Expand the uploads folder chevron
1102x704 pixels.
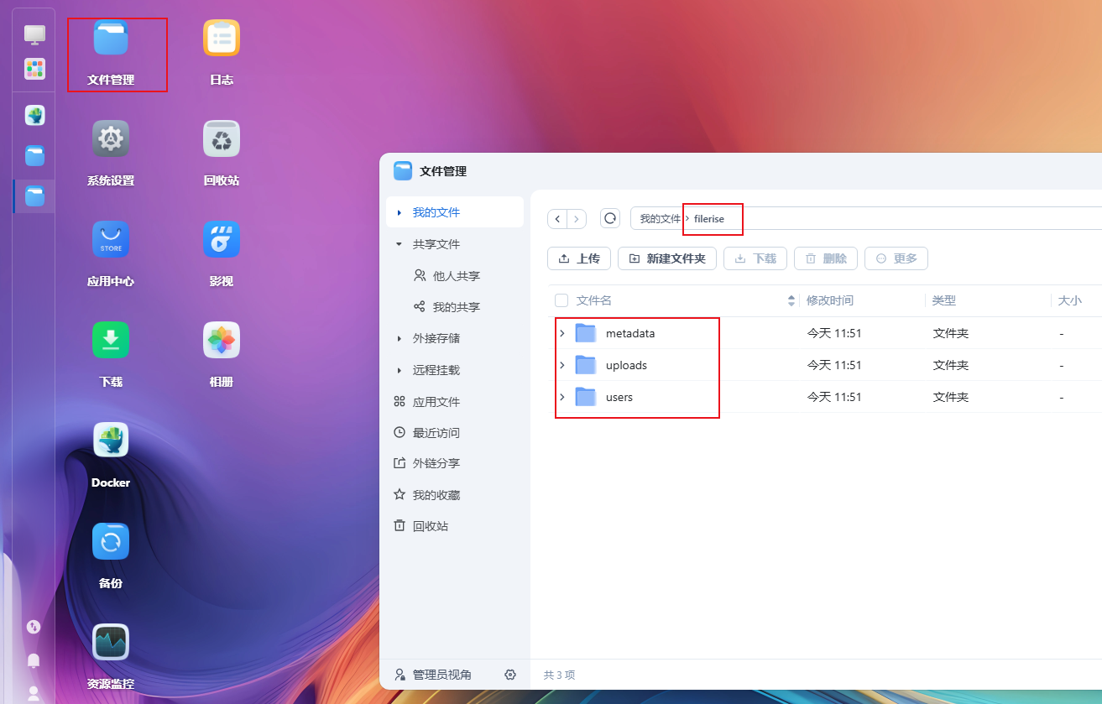(562, 365)
